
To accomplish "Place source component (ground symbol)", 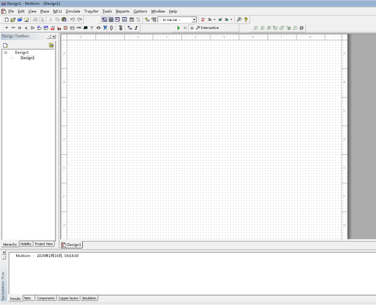I will [7, 28].
